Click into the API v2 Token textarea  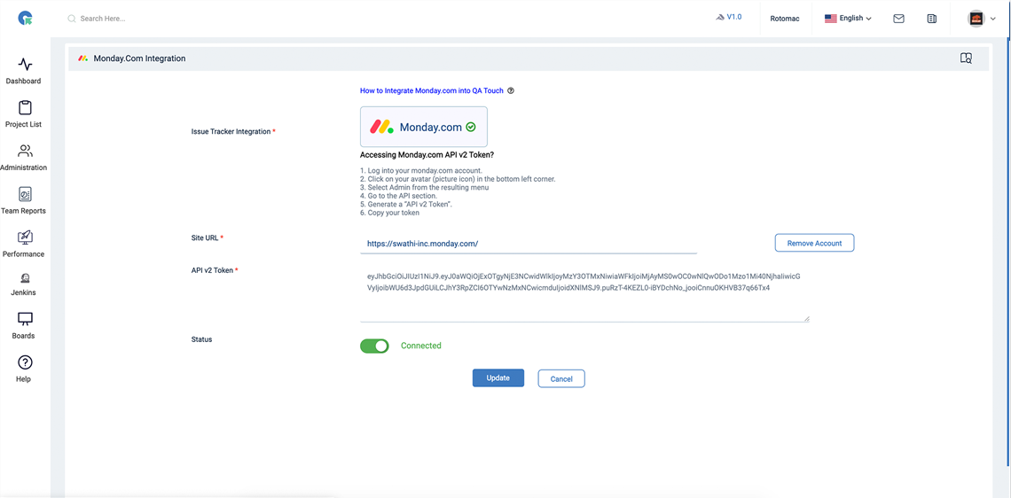click(x=584, y=294)
